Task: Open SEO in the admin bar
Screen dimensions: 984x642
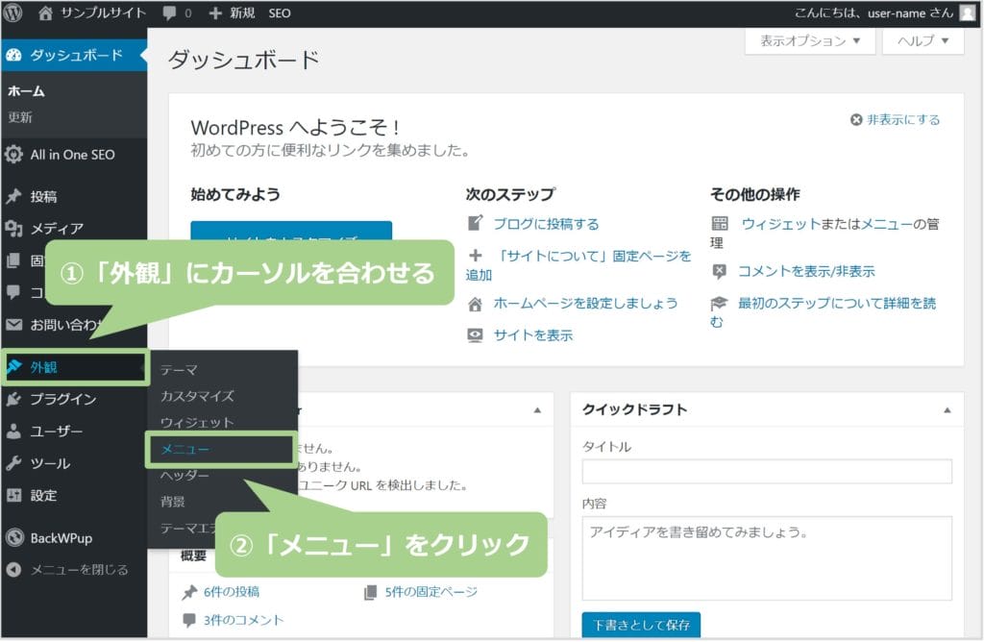Action: pyautogui.click(x=280, y=13)
